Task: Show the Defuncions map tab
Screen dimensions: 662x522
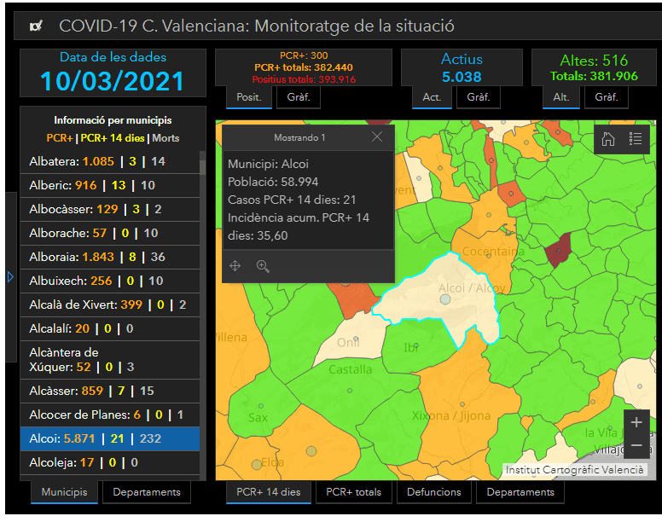Action: tap(433, 492)
